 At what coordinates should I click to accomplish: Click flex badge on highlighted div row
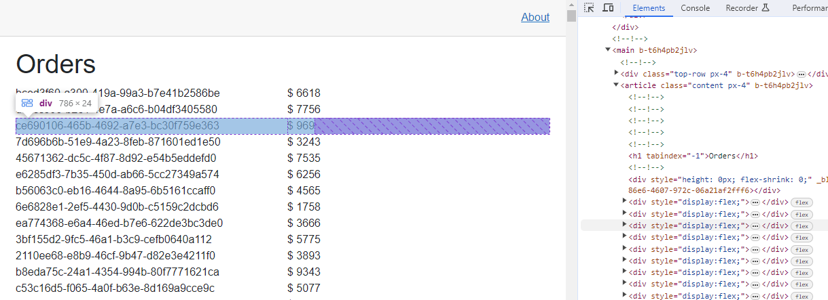(x=802, y=226)
